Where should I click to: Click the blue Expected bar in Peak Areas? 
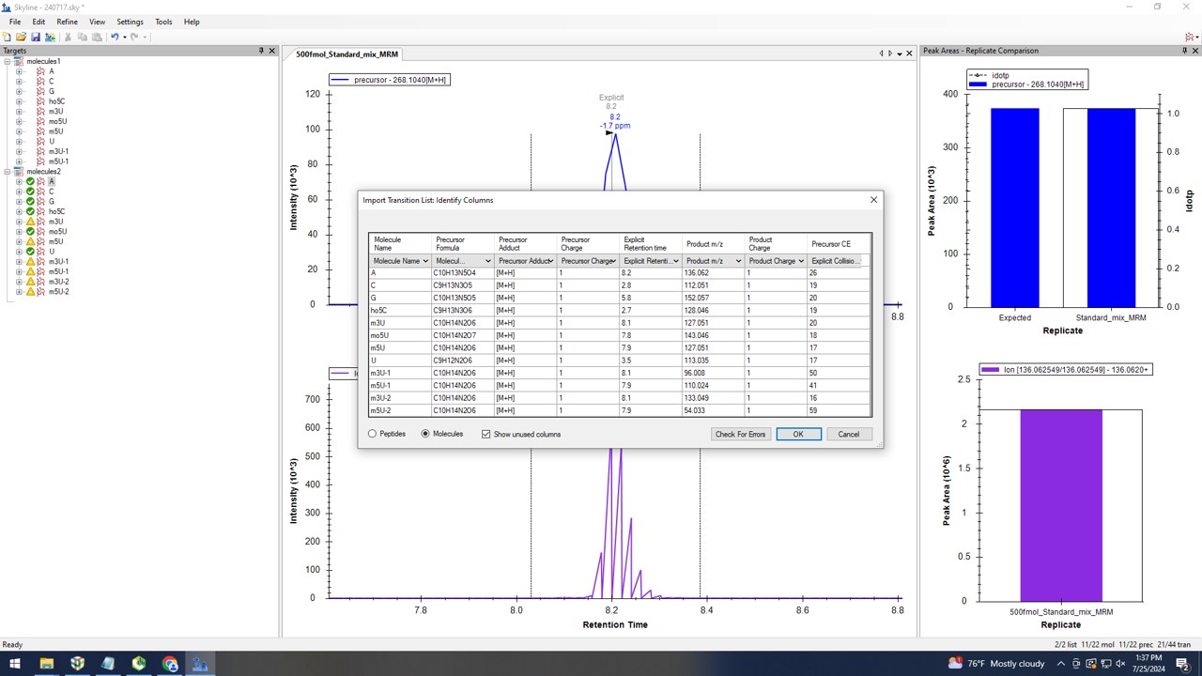pyautogui.click(x=1014, y=207)
